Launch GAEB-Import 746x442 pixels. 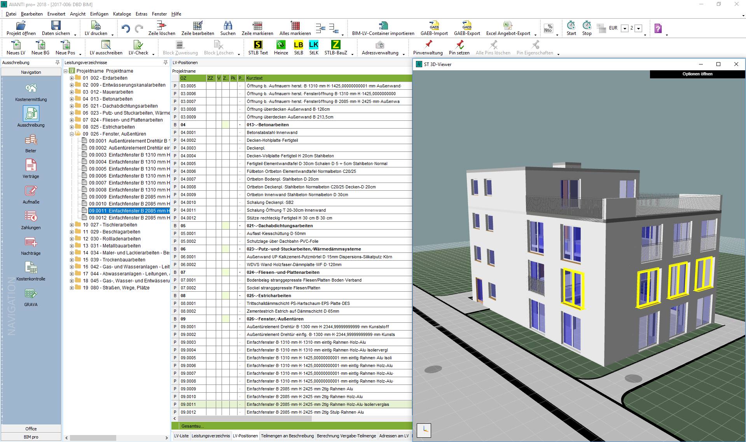[434, 28]
